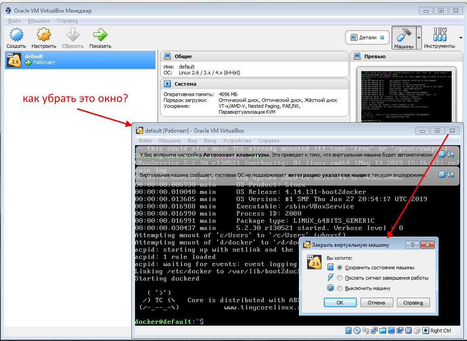The width and height of the screenshot is (467, 341).
Task: Open the Детали tab in Manager toolbar
Action: point(367,37)
